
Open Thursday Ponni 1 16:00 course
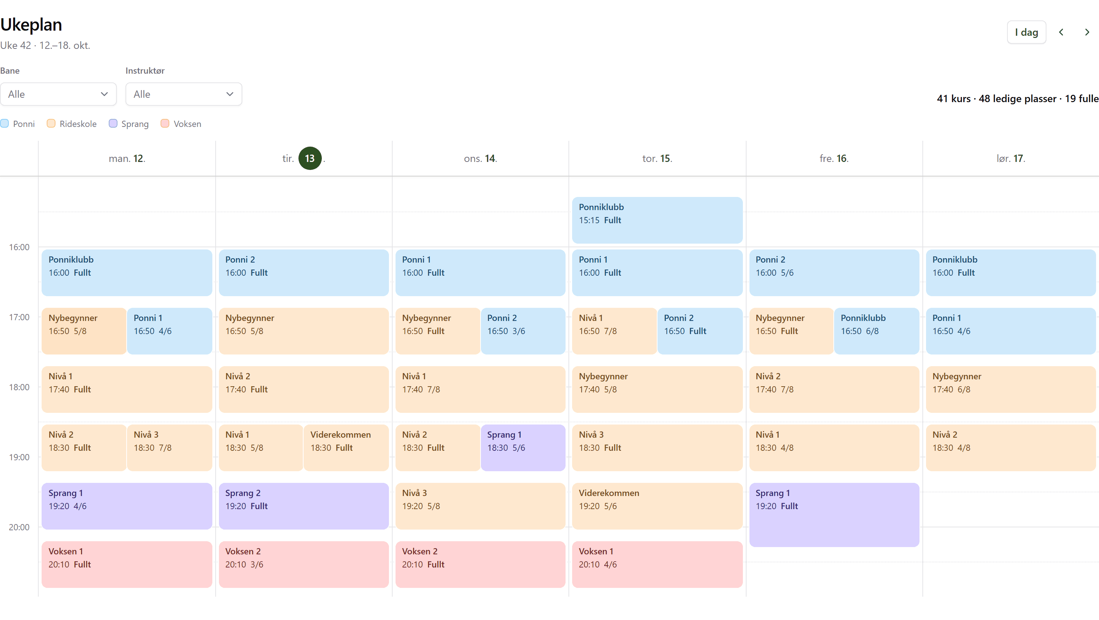point(658,273)
